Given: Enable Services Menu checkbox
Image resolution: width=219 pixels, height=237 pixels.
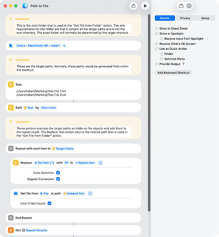Looking at the screenshot, I should (x=162, y=59).
